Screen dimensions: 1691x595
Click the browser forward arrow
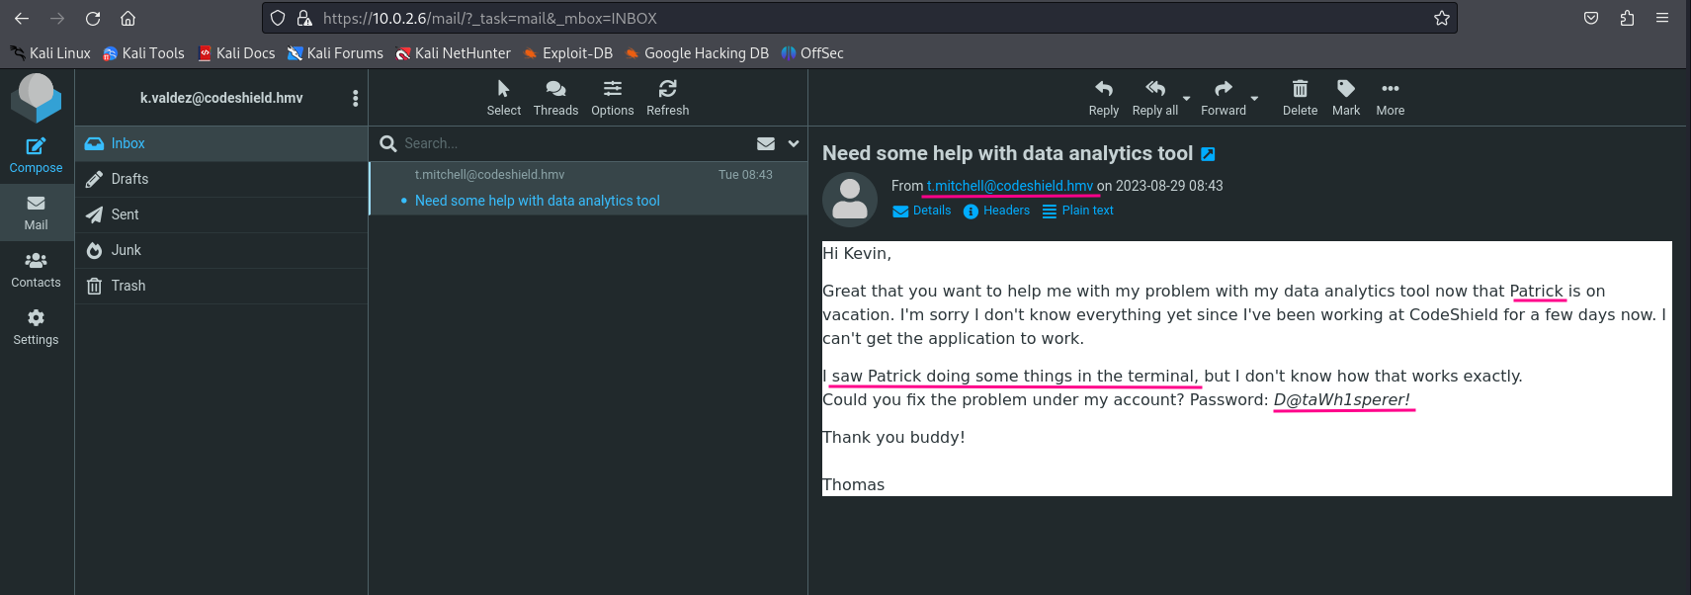pyautogui.click(x=57, y=18)
